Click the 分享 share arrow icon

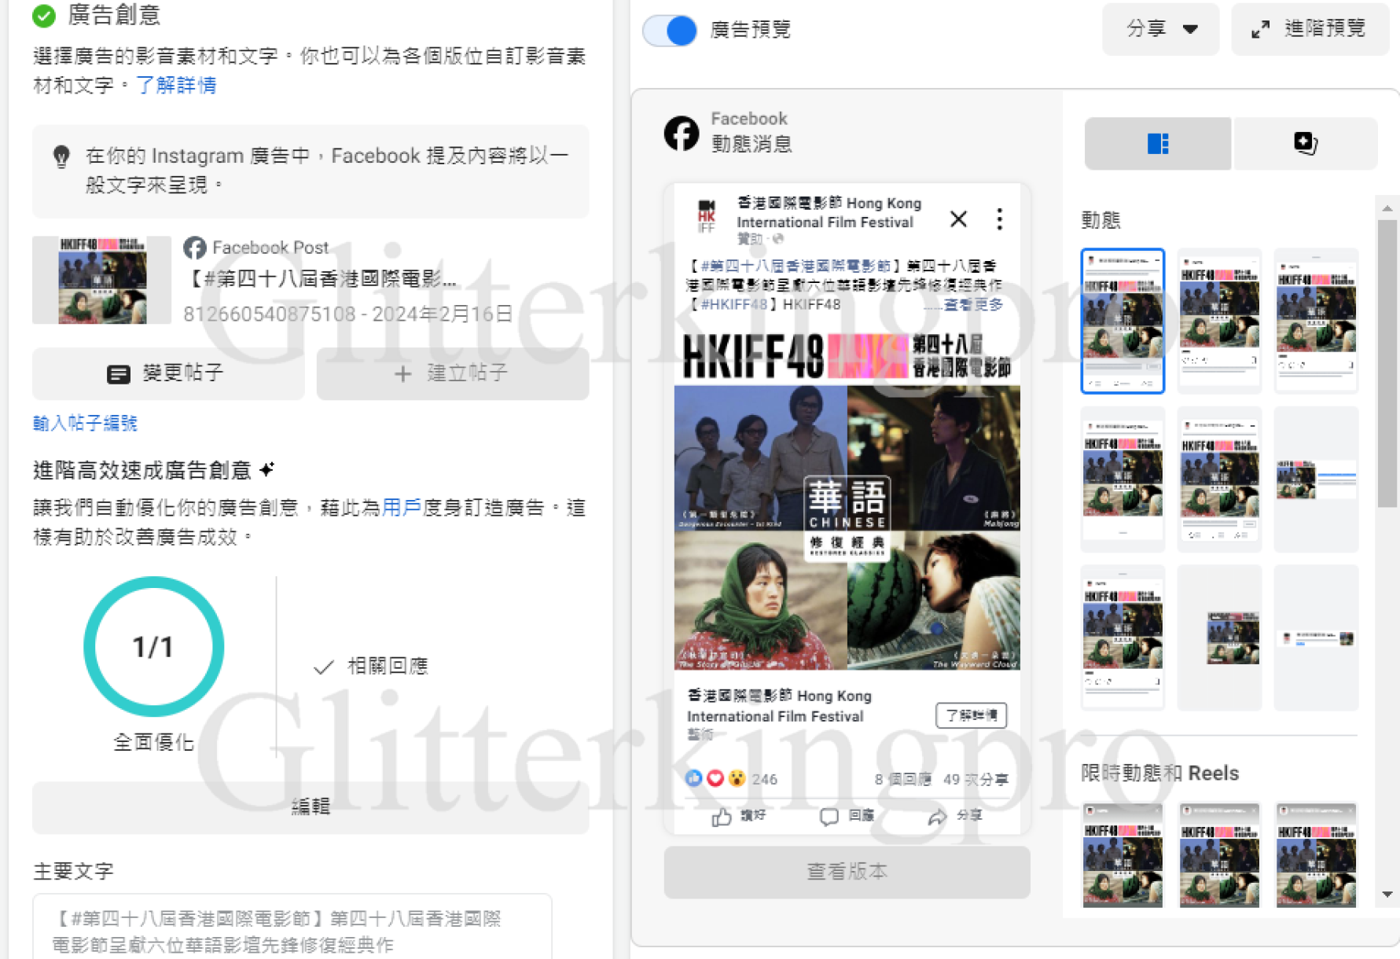click(937, 818)
